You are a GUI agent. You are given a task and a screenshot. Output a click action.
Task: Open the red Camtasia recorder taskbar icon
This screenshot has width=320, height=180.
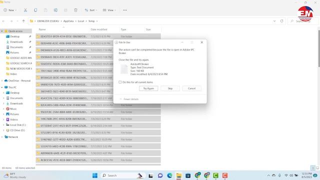[x=225, y=175]
